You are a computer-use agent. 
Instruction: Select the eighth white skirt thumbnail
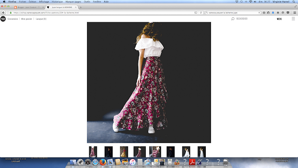(202, 152)
